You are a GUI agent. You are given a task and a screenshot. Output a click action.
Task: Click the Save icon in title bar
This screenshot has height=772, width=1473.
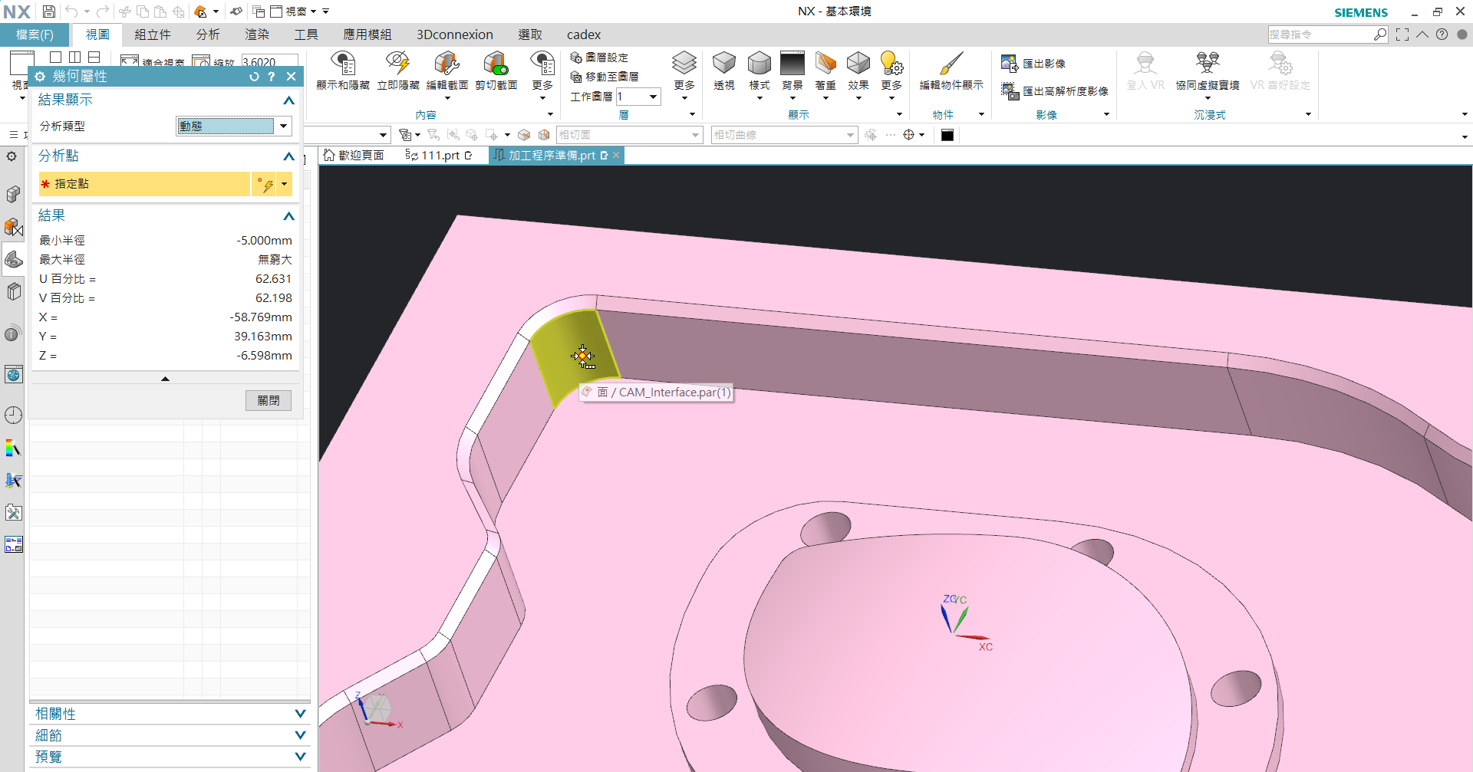pyautogui.click(x=48, y=11)
